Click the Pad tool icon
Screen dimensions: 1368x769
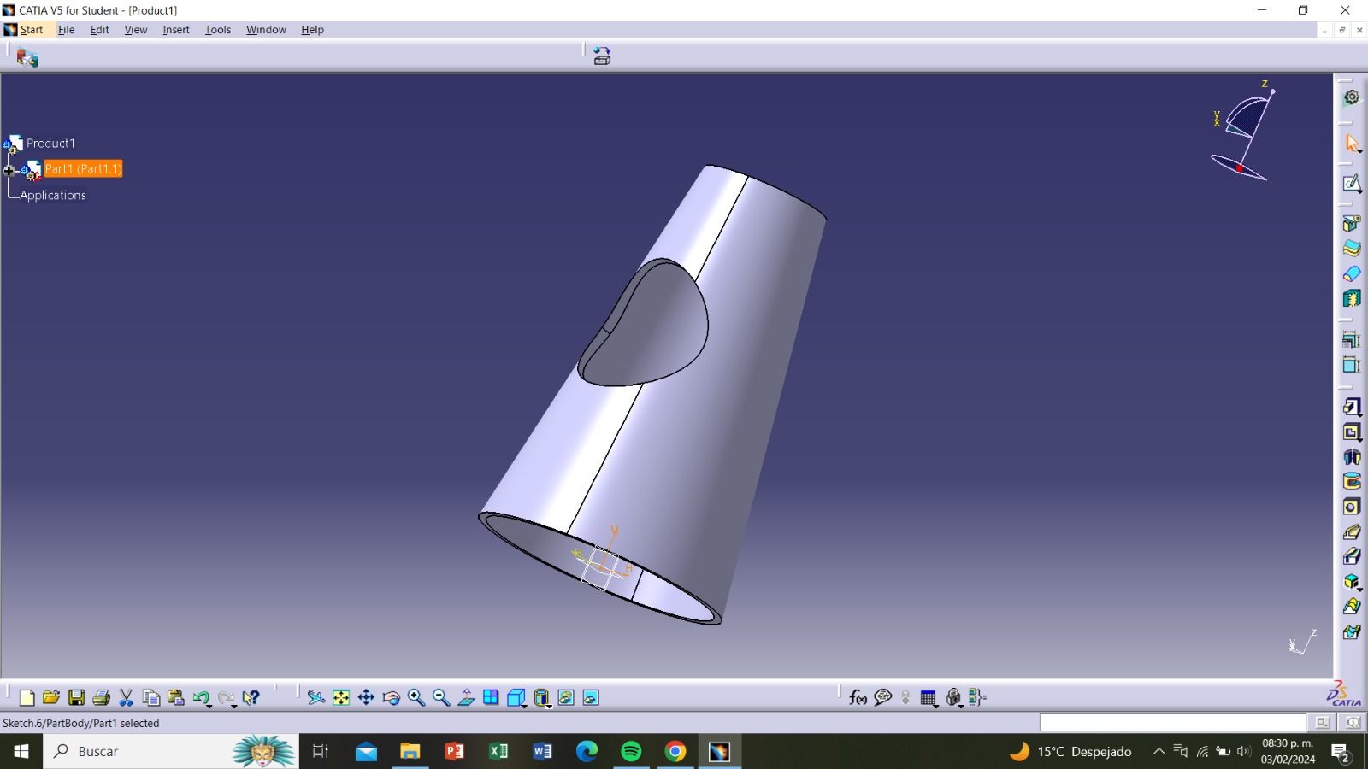(x=1352, y=408)
